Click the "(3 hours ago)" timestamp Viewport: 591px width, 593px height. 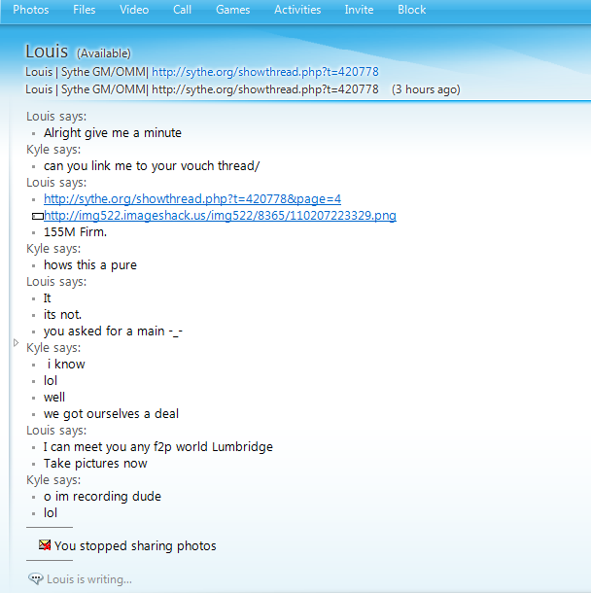pos(426,89)
